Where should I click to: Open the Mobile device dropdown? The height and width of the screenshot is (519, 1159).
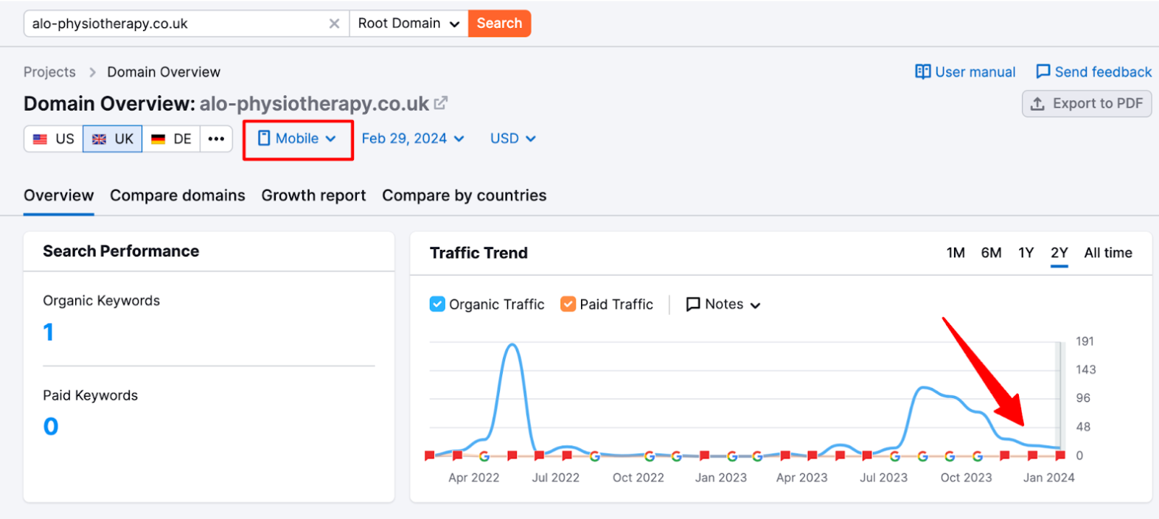tap(297, 139)
